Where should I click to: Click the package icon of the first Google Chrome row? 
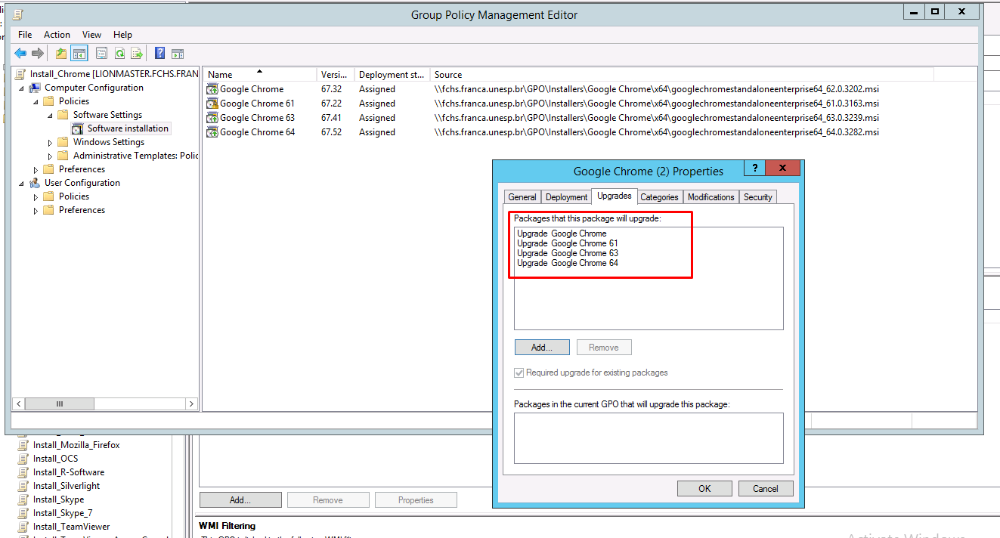pos(212,89)
